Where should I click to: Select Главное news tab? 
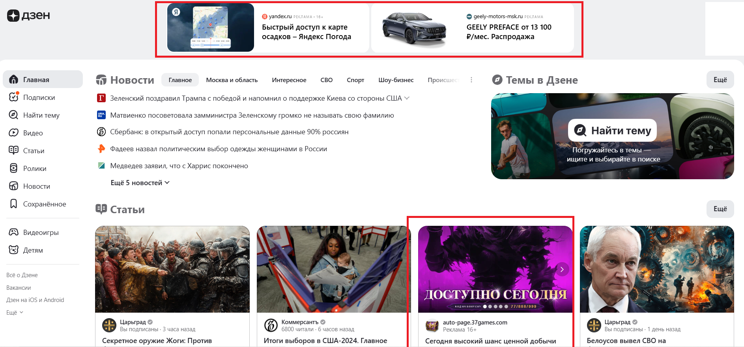coord(180,80)
